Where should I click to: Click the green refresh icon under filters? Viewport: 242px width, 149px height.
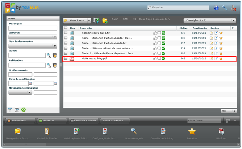click(x=23, y=110)
